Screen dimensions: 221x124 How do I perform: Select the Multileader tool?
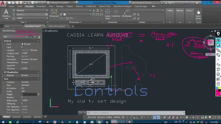[127, 13]
